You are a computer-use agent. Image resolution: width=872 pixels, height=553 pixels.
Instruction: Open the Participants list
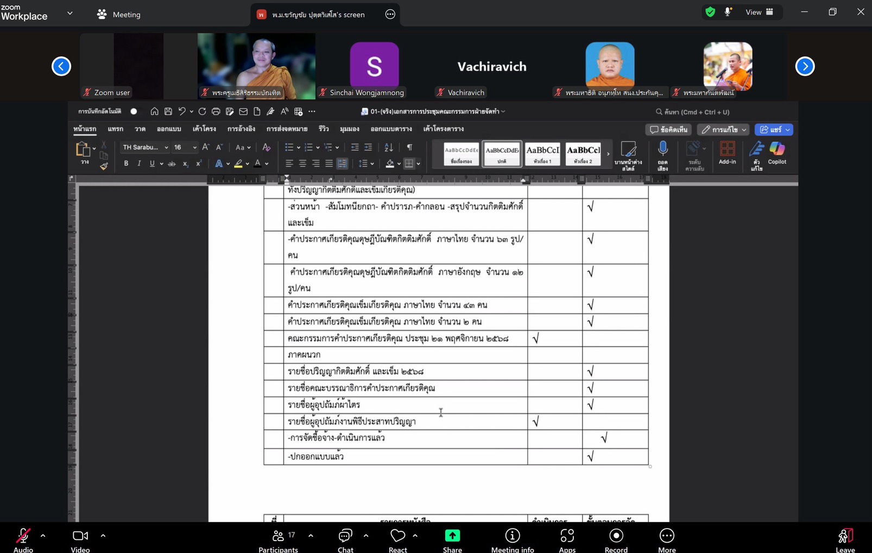279,536
